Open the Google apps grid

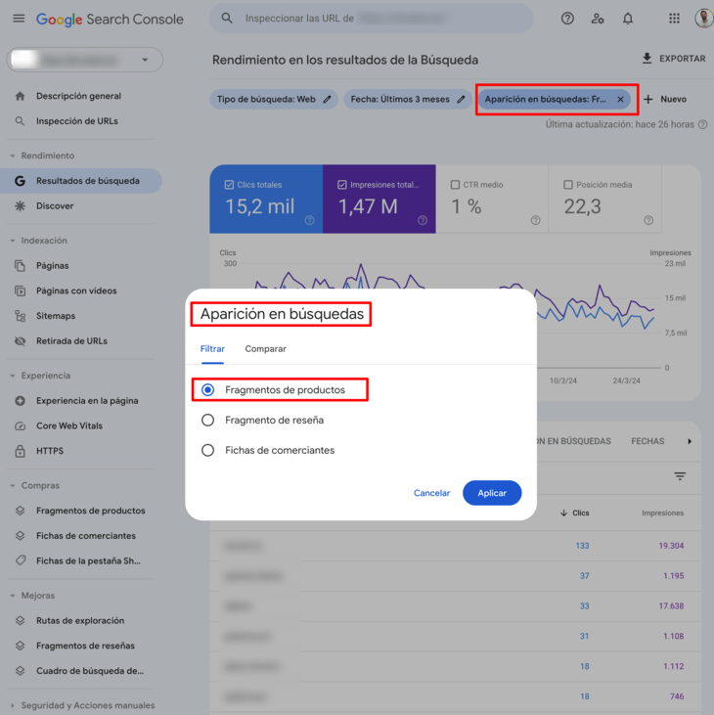(674, 19)
